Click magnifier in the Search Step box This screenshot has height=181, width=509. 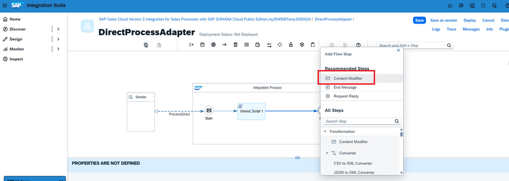[x=397, y=121]
